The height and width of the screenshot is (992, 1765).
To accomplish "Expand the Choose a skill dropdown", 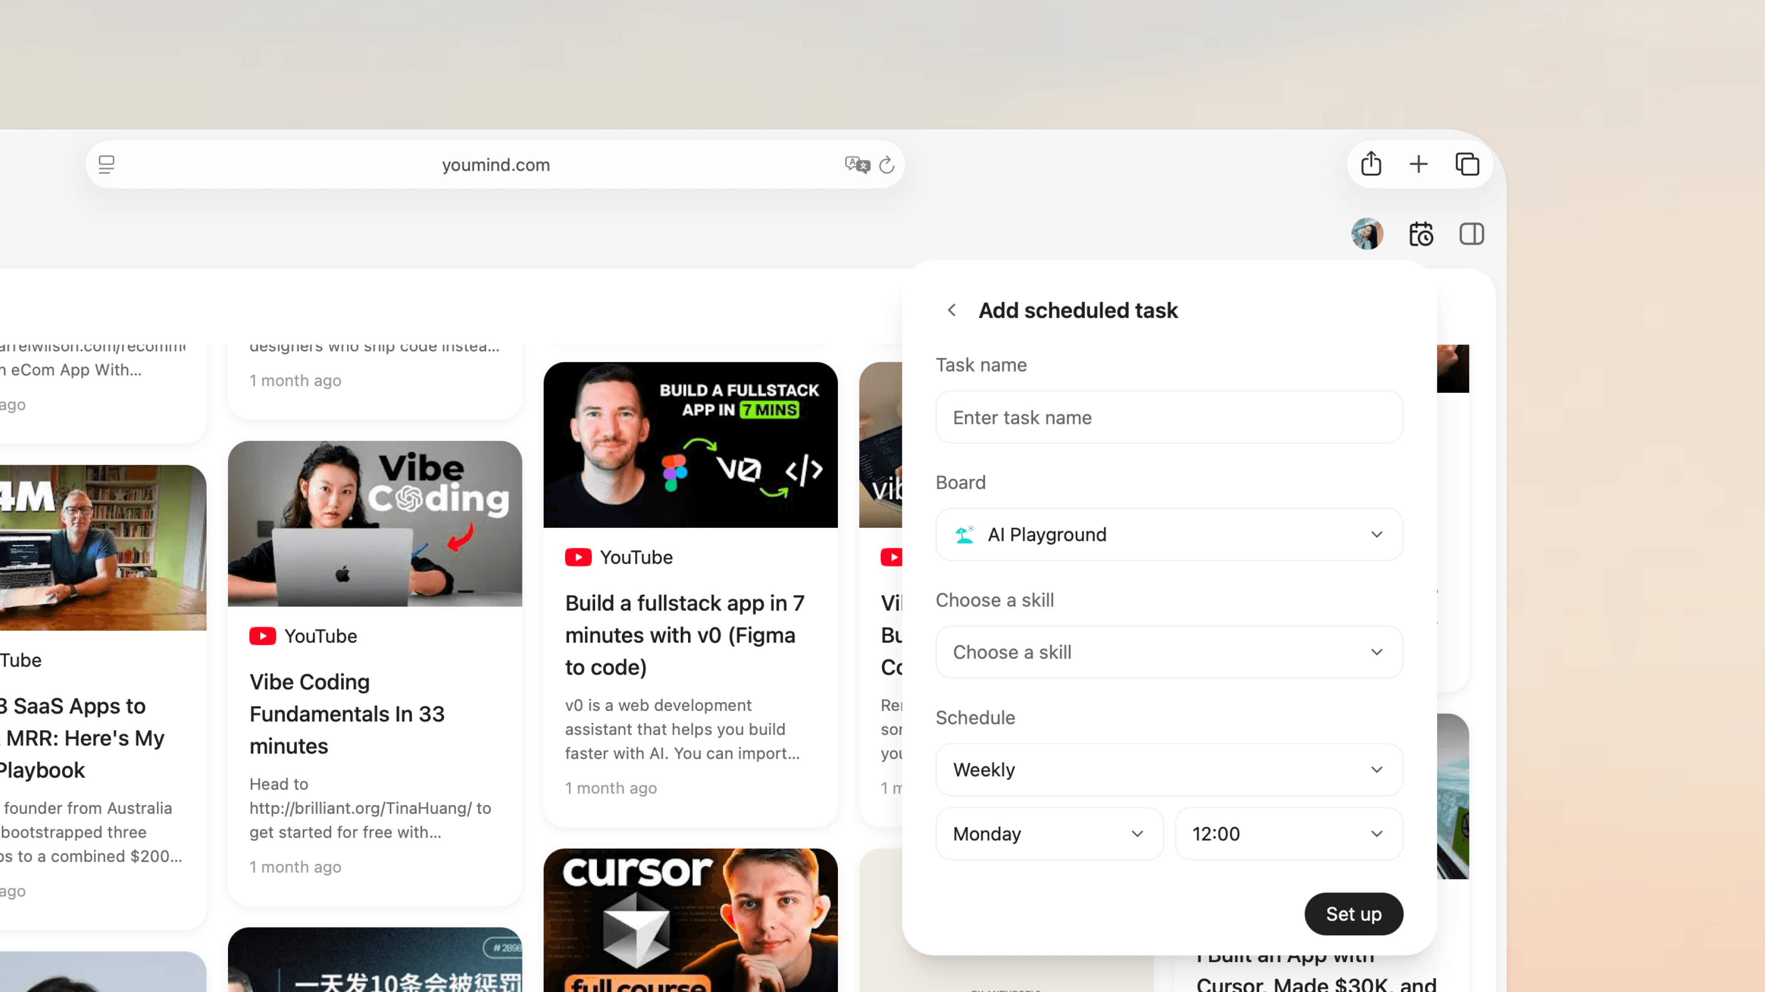I will point(1169,653).
